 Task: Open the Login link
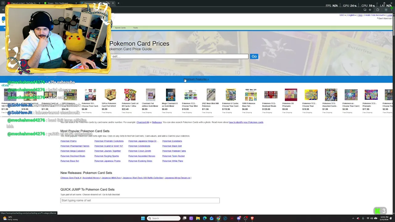pos(390,15)
